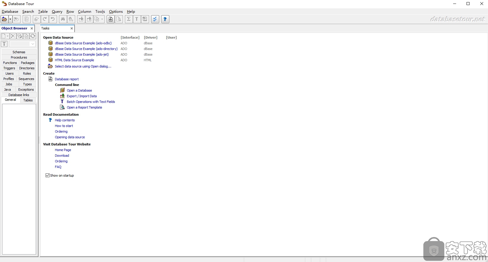Click the sigma totals toolbar icon
The width and height of the screenshot is (488, 262).
point(128,19)
